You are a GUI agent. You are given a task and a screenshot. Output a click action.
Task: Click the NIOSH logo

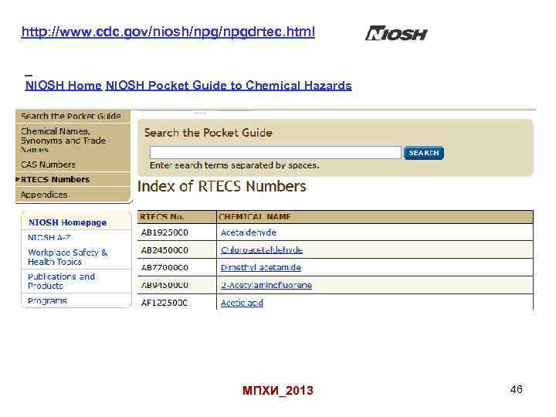pos(396,33)
